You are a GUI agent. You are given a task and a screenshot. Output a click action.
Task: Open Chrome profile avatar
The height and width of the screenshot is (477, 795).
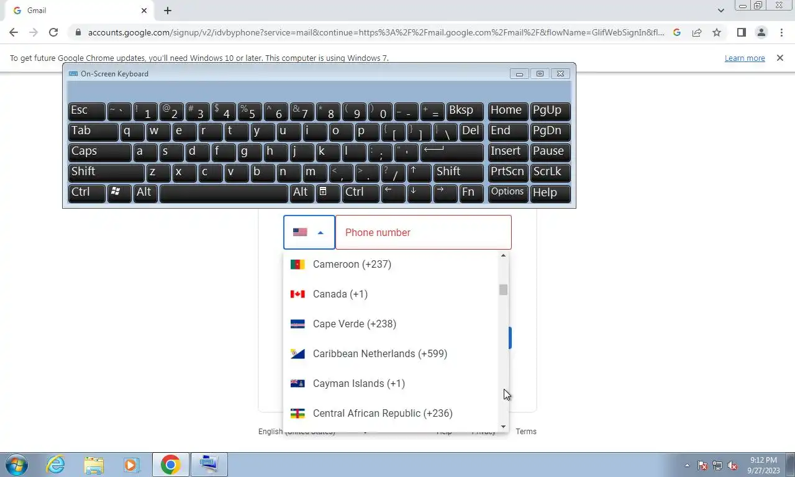761,32
